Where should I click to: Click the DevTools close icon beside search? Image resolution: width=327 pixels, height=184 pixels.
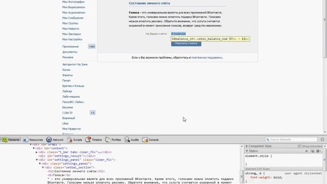pyautogui.click(x=322, y=140)
